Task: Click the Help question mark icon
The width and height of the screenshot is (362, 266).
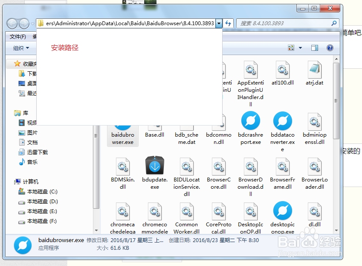Action: [x=330, y=48]
